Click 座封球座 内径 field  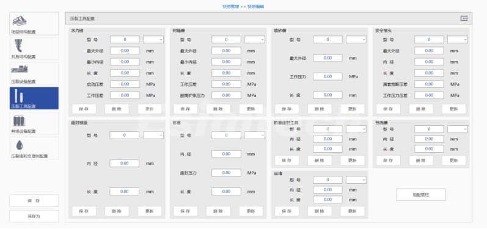point(125,163)
